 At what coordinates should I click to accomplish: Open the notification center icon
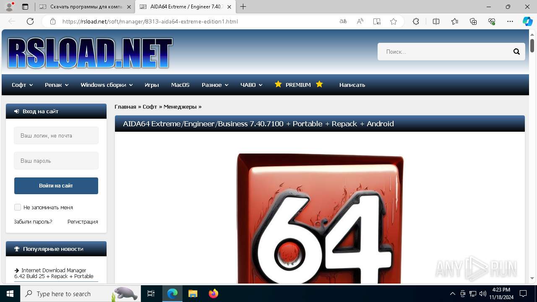point(523,294)
